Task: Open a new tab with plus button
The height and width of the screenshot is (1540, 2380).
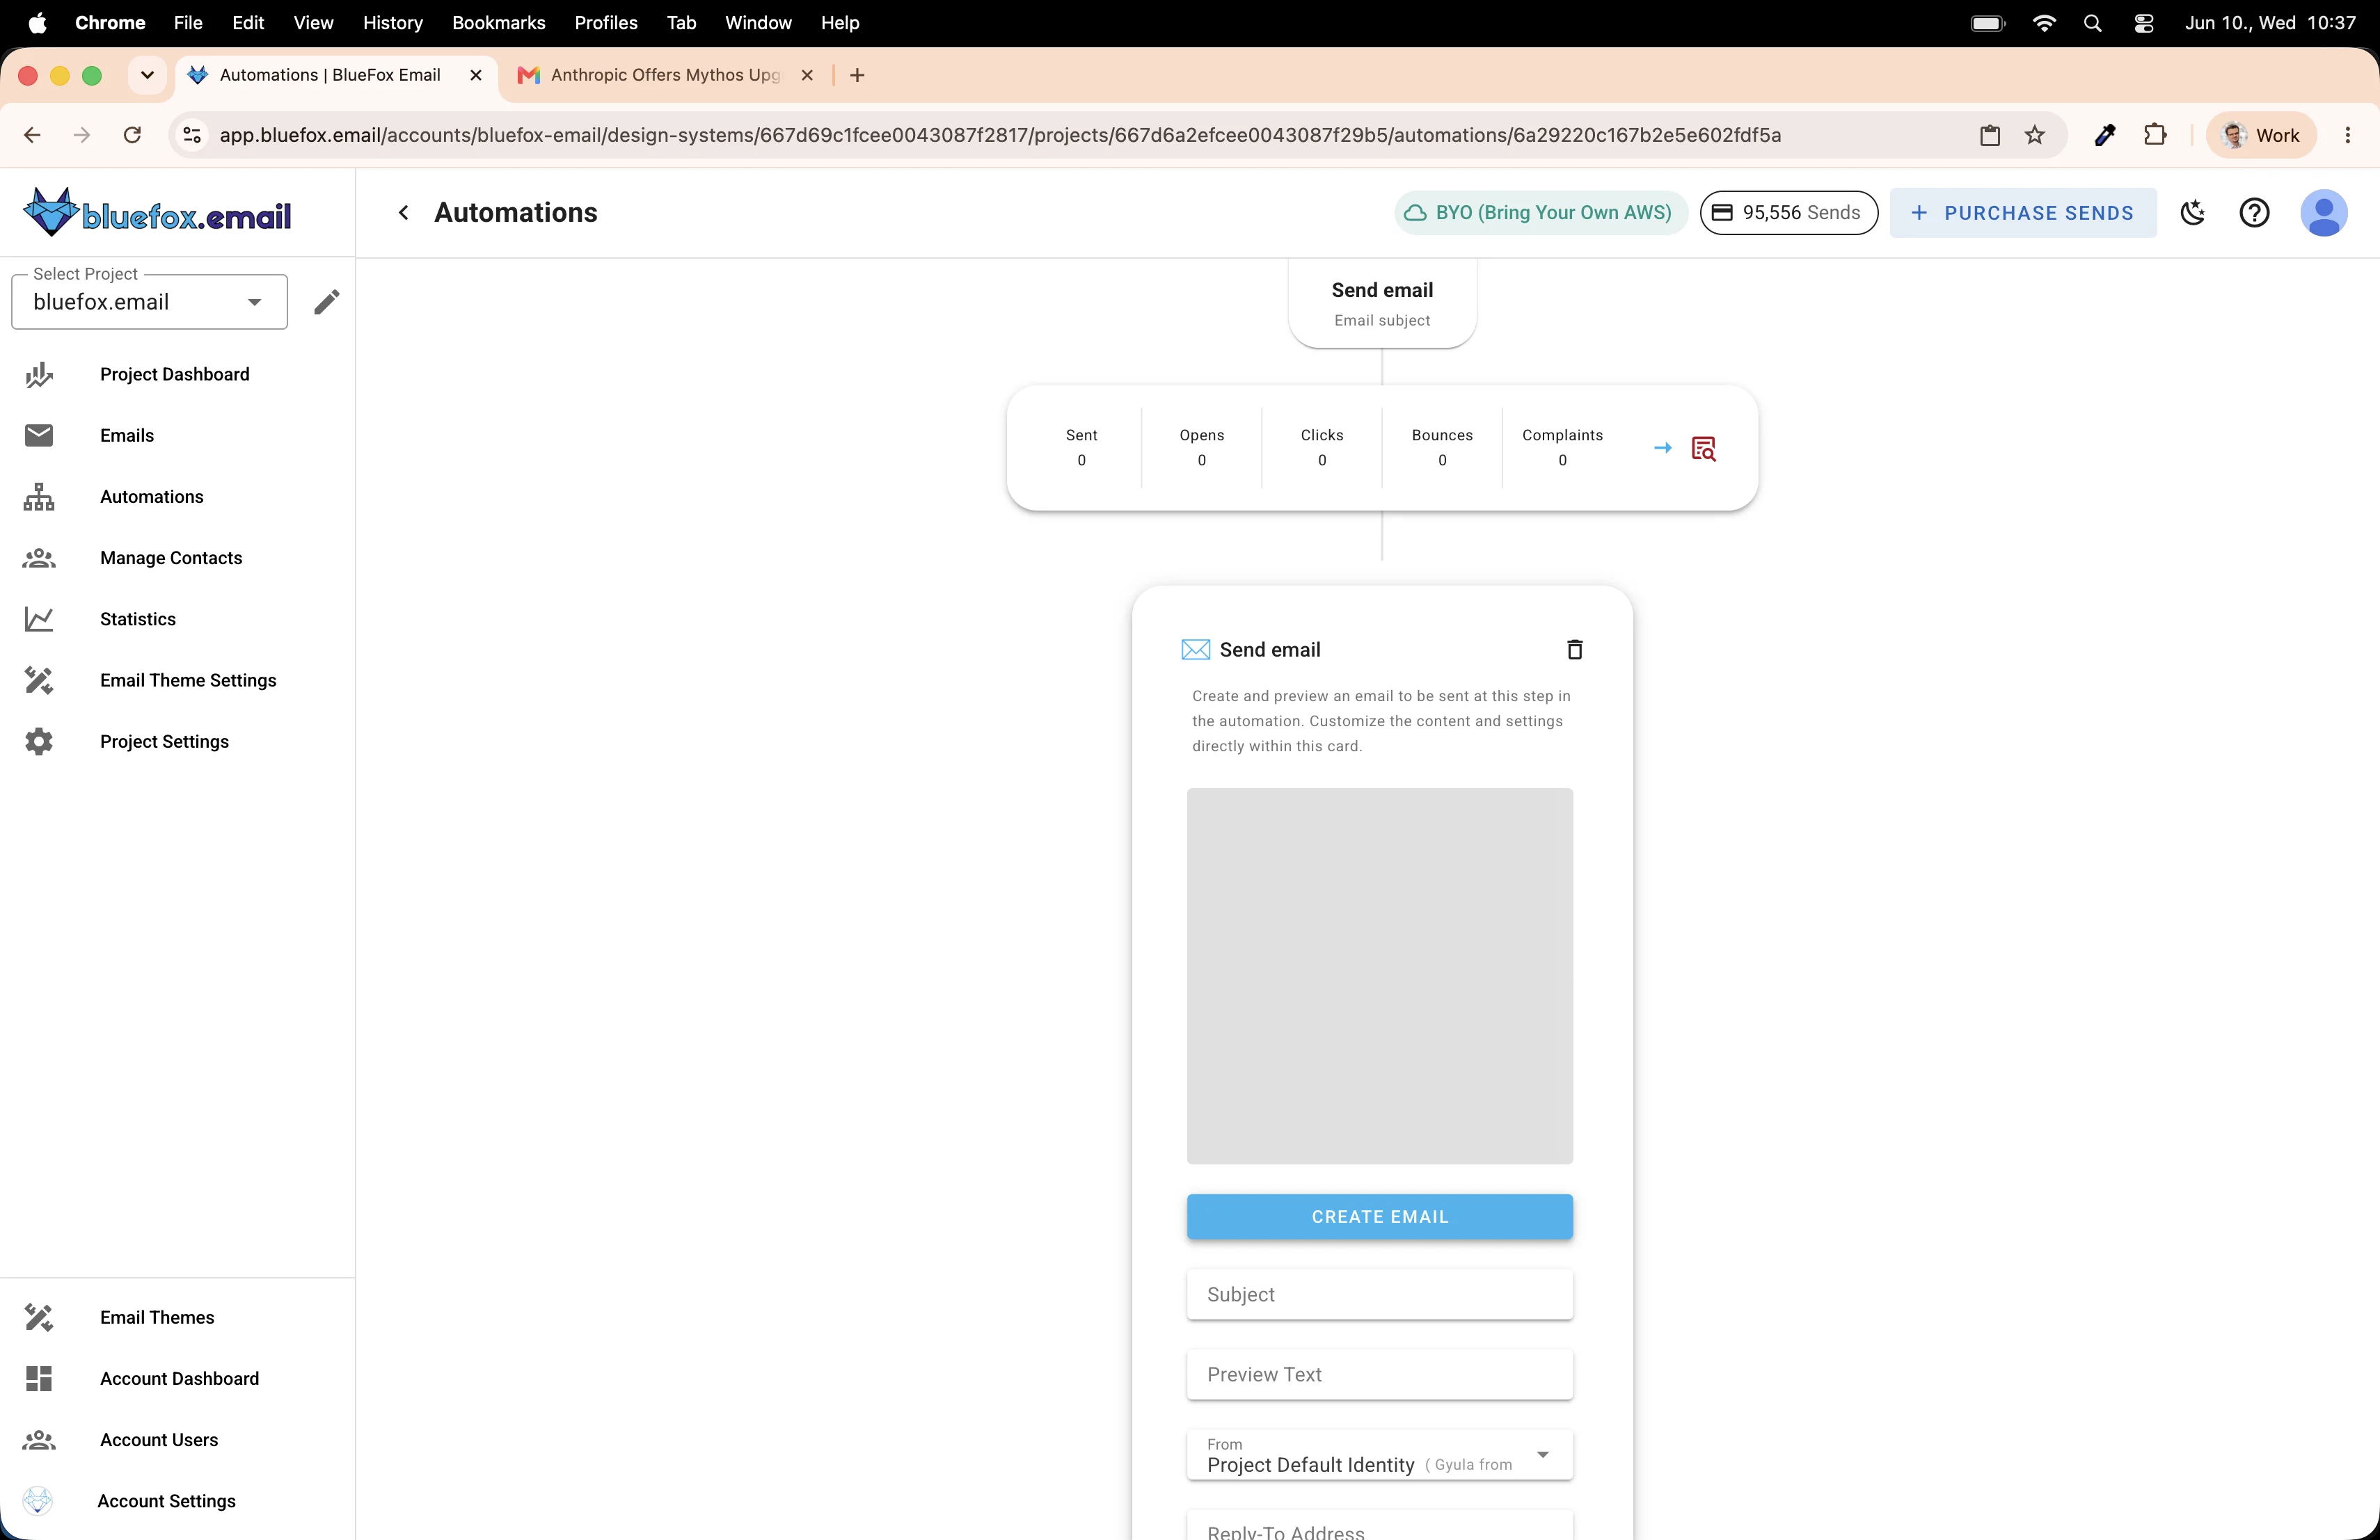Action: [x=857, y=75]
